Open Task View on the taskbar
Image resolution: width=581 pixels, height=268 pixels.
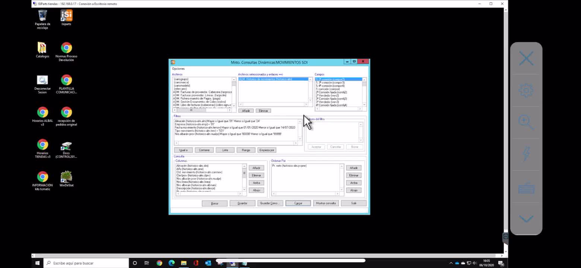(x=147, y=263)
